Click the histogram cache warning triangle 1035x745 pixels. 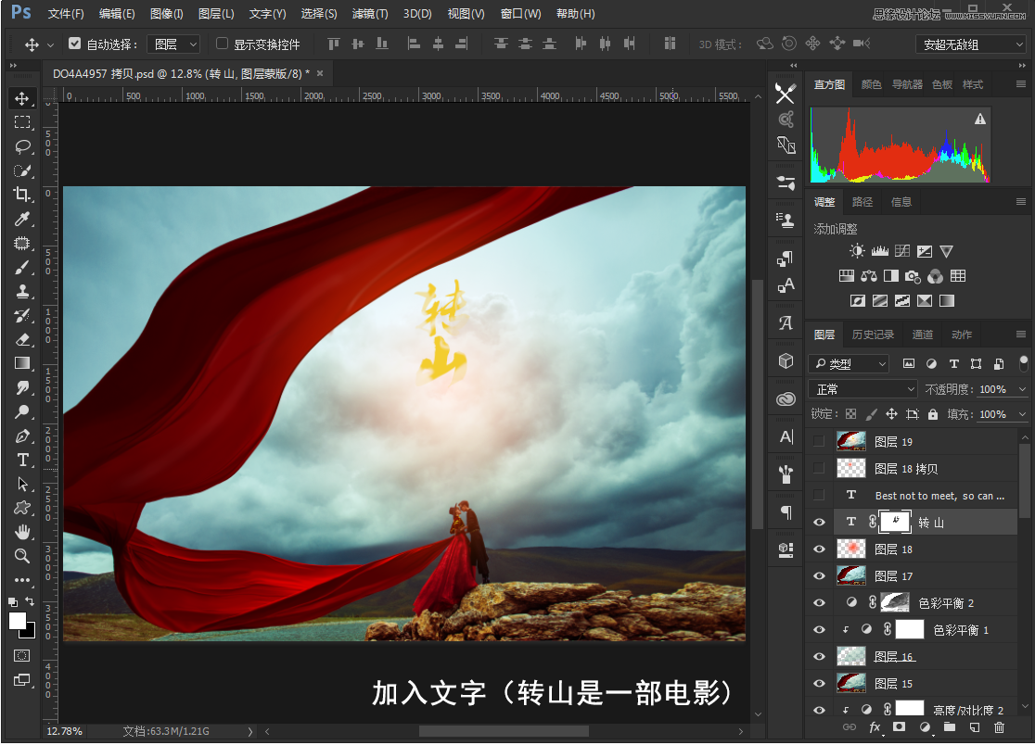980,119
